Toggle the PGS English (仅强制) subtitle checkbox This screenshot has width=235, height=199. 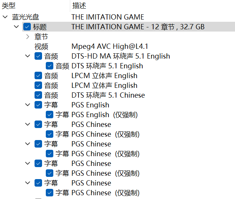click(x=50, y=115)
